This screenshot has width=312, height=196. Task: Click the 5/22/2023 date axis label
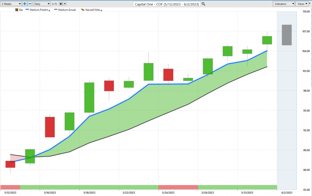[129, 193]
